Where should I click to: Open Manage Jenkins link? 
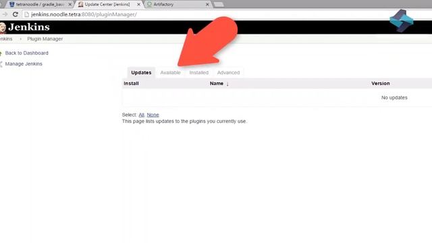[24, 63]
